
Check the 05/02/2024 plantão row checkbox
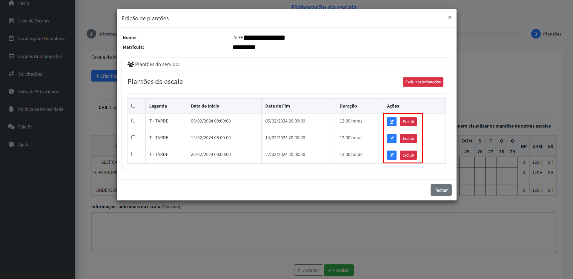click(133, 121)
